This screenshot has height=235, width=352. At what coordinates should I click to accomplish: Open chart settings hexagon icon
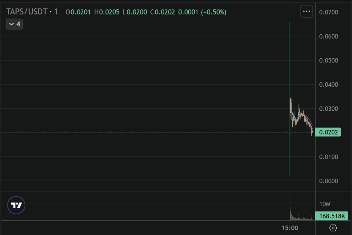coord(333,228)
